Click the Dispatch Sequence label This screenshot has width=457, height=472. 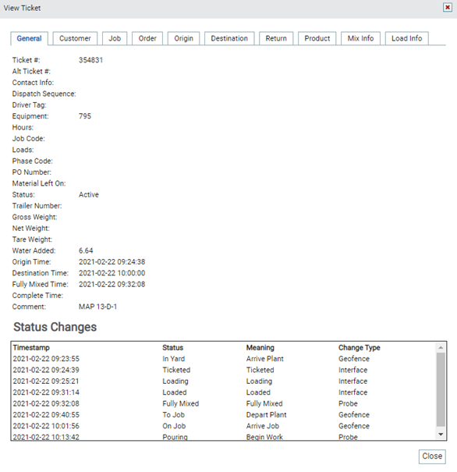tap(44, 94)
